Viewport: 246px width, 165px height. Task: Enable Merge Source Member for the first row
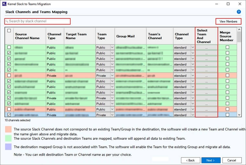[x=227, y=47]
